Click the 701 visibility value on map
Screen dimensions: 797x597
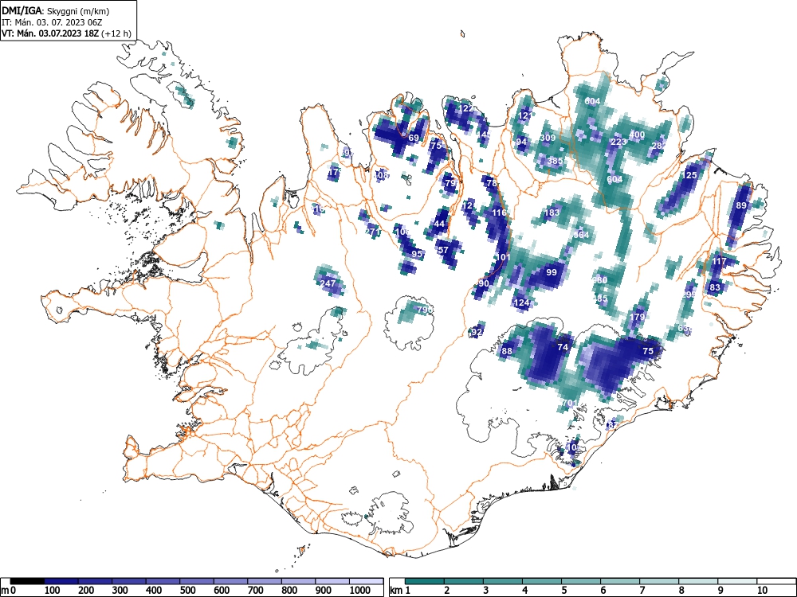pos(570,403)
